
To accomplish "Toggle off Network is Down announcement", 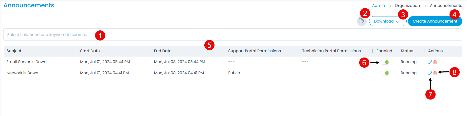I will (x=385, y=73).
